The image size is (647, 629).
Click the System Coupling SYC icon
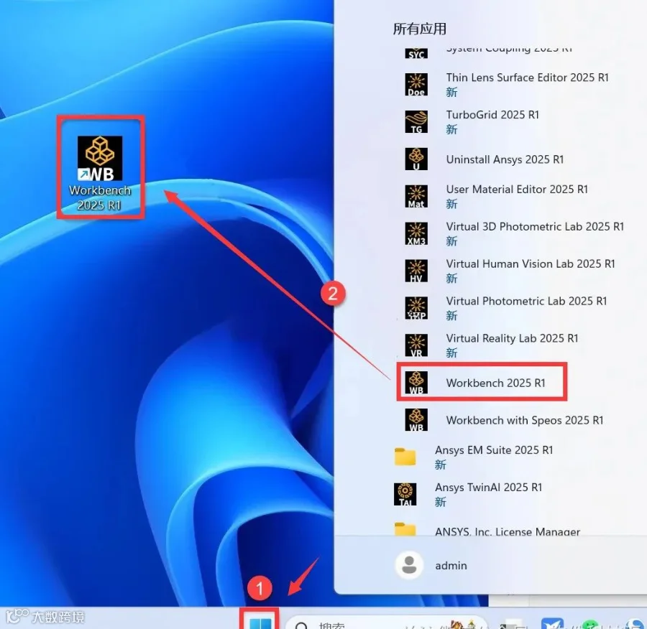click(416, 54)
